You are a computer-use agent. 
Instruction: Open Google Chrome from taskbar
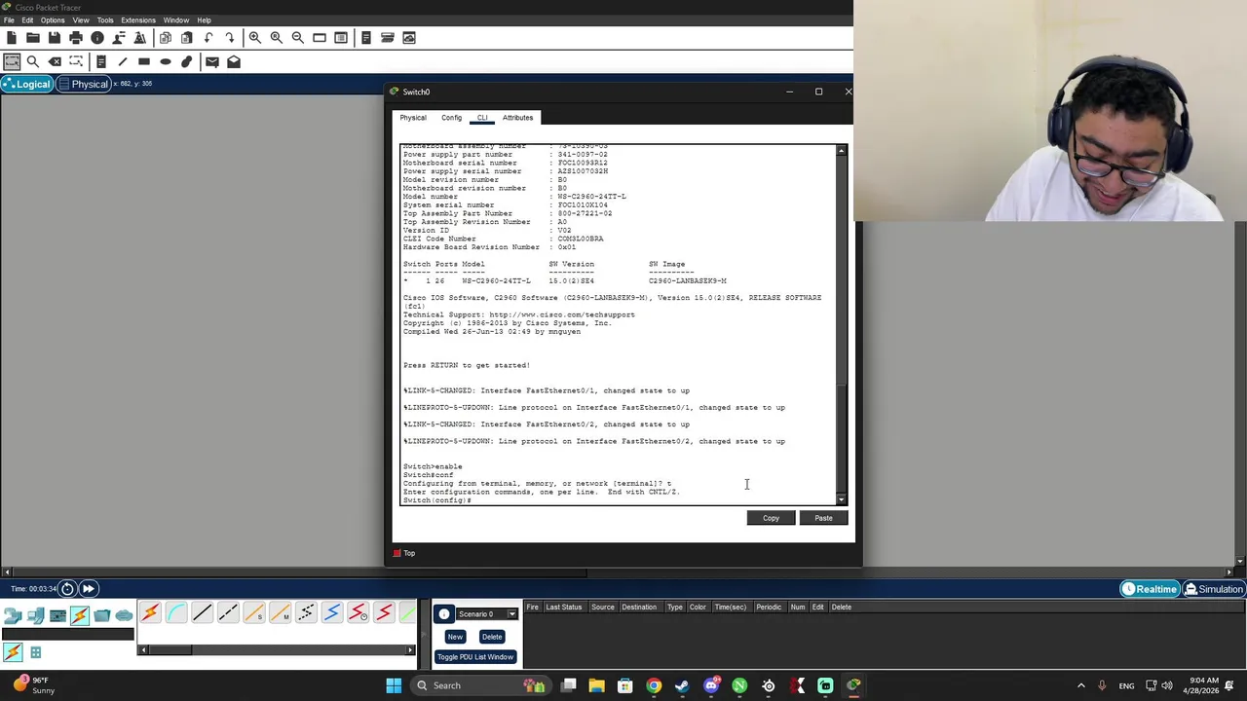pos(654,685)
